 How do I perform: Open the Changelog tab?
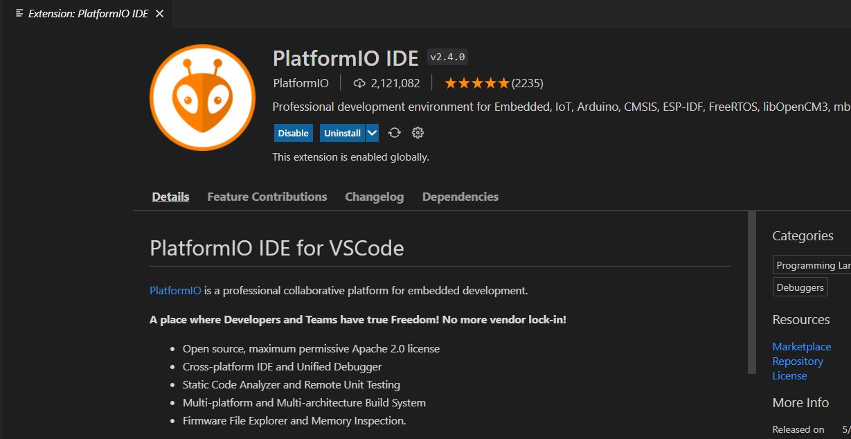375,197
